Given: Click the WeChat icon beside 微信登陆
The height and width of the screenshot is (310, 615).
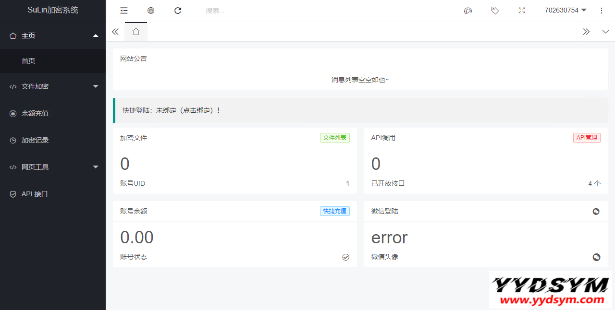Looking at the screenshot, I should 596,212.
